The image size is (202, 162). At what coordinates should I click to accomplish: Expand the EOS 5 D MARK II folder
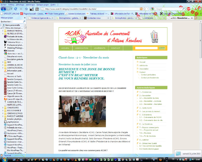pyautogui.click(x=3, y=110)
